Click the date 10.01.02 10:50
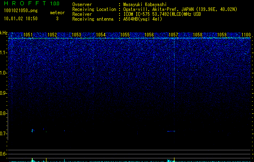This screenshot has width=254, height=162. [21, 19]
